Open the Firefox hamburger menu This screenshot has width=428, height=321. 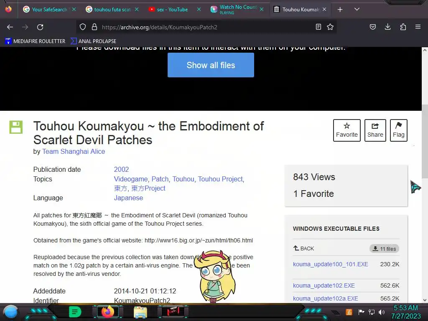418,27
